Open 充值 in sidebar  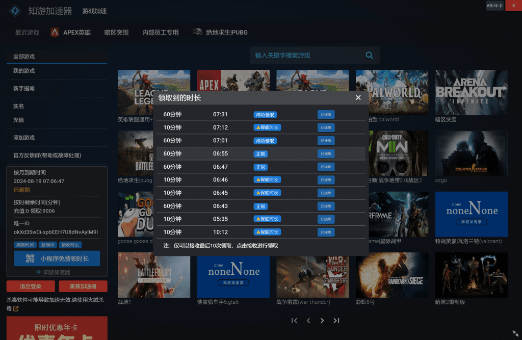click(x=18, y=120)
